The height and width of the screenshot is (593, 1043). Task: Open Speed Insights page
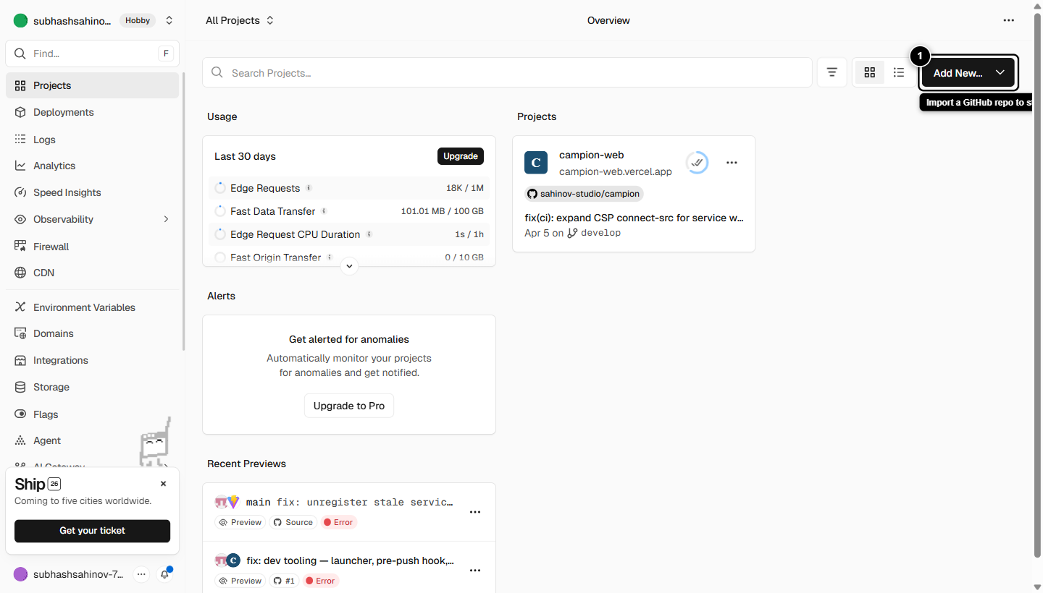point(92,192)
